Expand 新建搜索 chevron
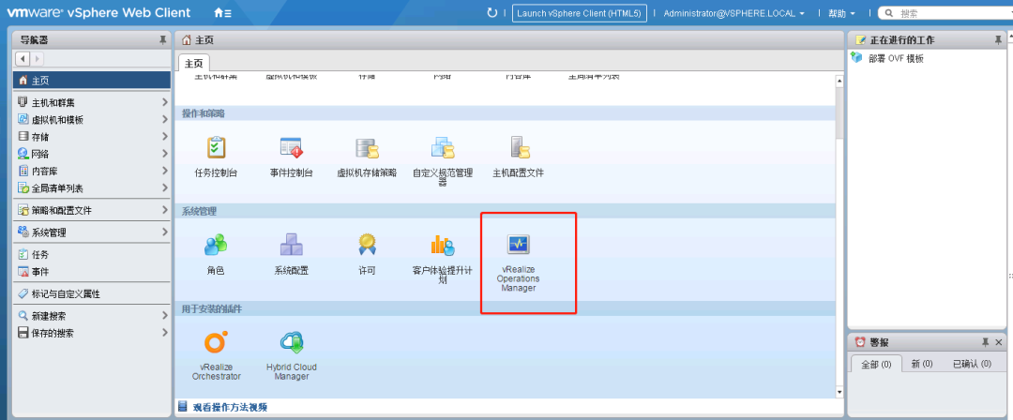The image size is (1013, 420). (x=165, y=316)
